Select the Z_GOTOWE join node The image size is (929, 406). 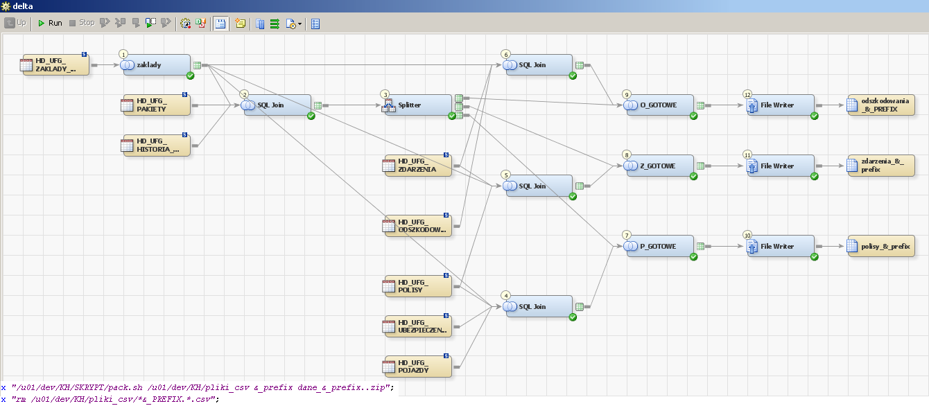pos(660,166)
